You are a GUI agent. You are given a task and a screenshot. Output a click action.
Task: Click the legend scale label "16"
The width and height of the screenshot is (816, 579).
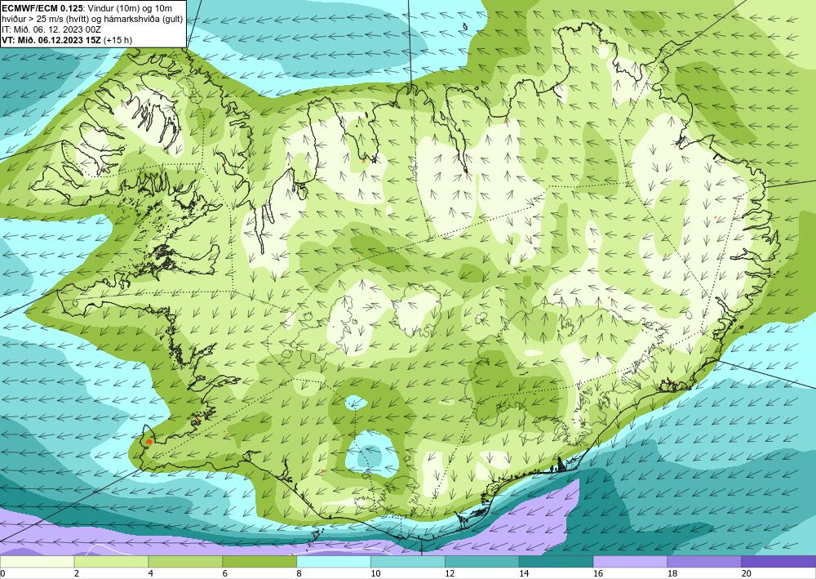point(597,574)
